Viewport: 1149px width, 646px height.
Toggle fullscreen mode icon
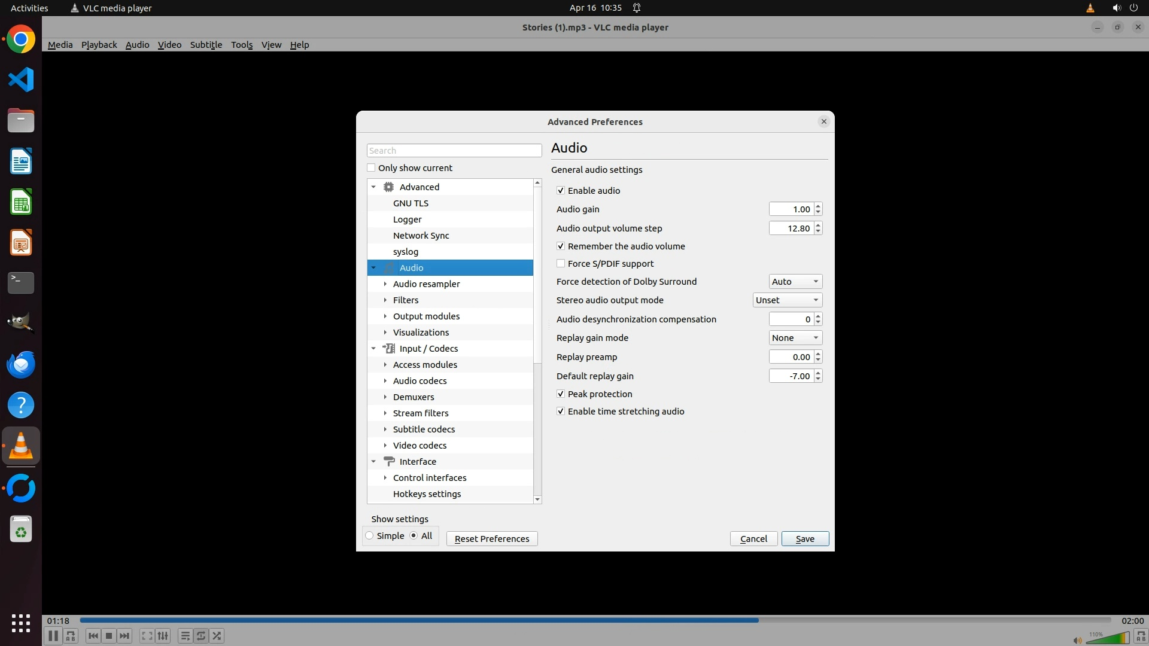pos(147,636)
